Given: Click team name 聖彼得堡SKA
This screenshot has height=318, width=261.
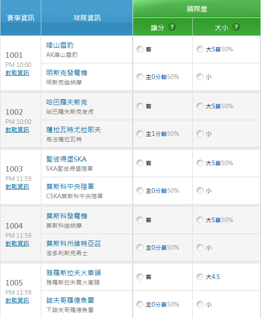Looking at the screenshot, I should pos(67,159).
